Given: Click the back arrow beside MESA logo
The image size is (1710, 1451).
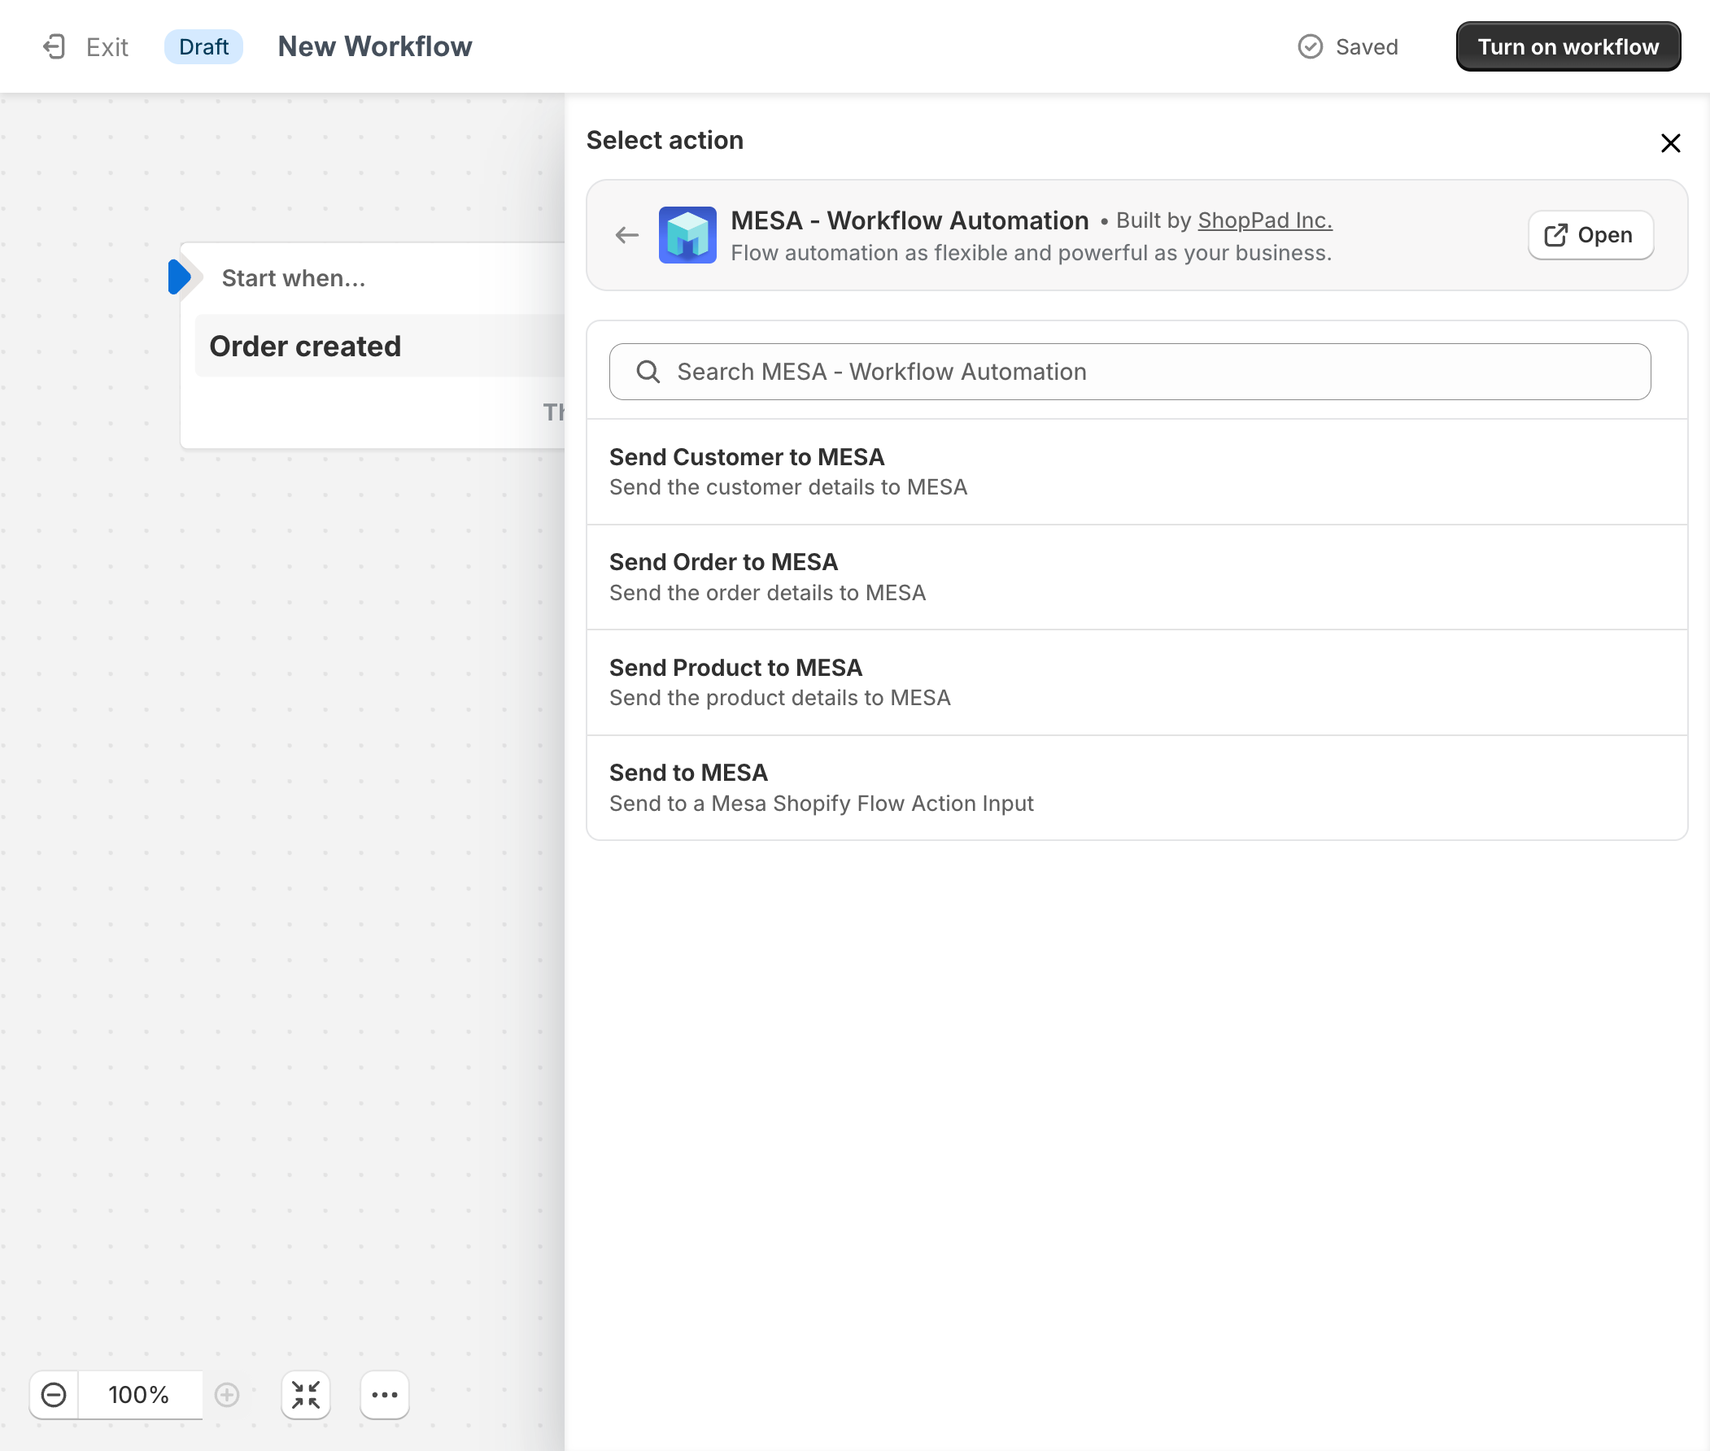Looking at the screenshot, I should pyautogui.click(x=626, y=236).
